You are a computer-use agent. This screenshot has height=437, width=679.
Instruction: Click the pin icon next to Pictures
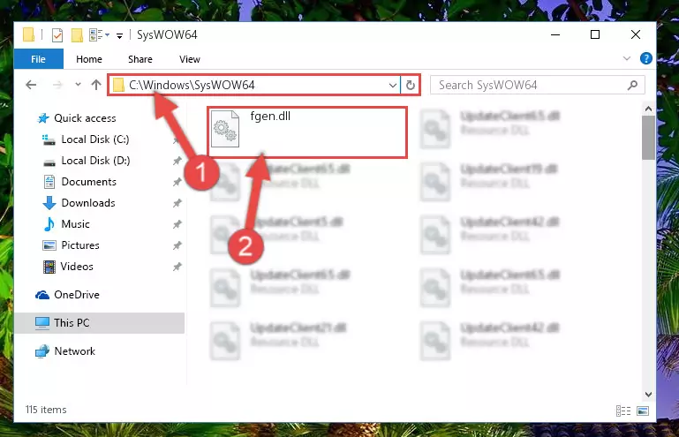(x=177, y=245)
